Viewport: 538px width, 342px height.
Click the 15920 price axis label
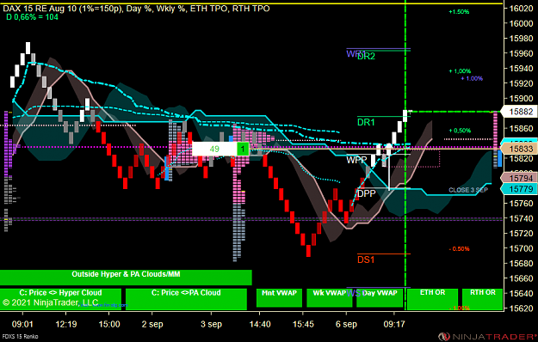click(521, 83)
